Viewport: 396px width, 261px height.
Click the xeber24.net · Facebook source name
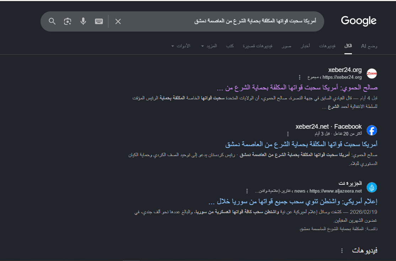(x=328, y=127)
